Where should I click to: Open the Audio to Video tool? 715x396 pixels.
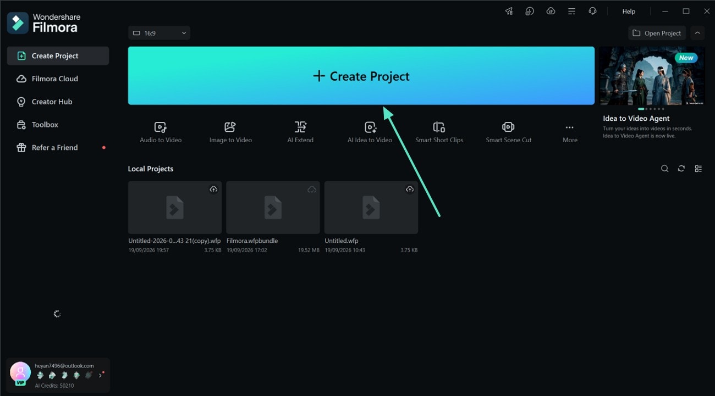[160, 132]
